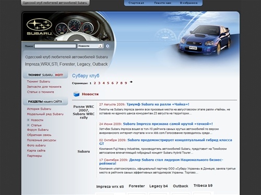Open the В избранное top menu item

[x=188, y=3]
